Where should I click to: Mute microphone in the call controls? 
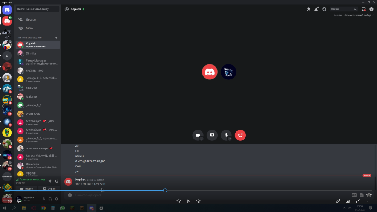[226, 135]
